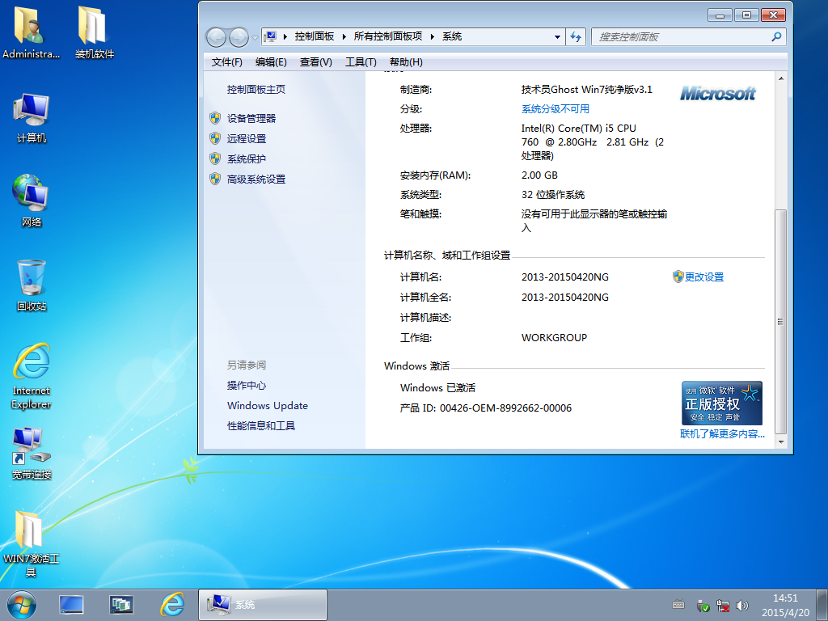This screenshot has height=621, width=828.
Task: Click the 系统 taskbar window button
Action: pyautogui.click(x=263, y=605)
